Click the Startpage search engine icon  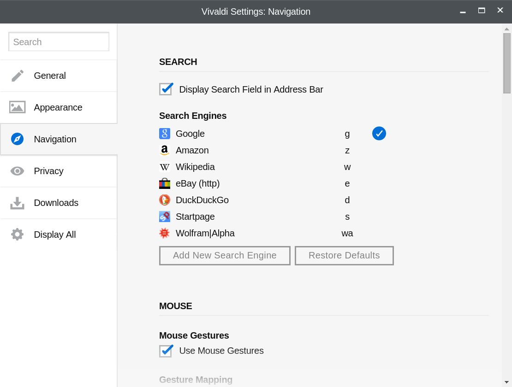click(x=165, y=217)
